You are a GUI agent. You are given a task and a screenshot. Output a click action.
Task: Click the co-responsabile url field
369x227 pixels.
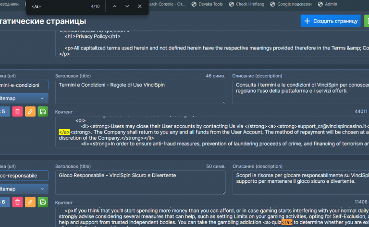tap(24, 176)
